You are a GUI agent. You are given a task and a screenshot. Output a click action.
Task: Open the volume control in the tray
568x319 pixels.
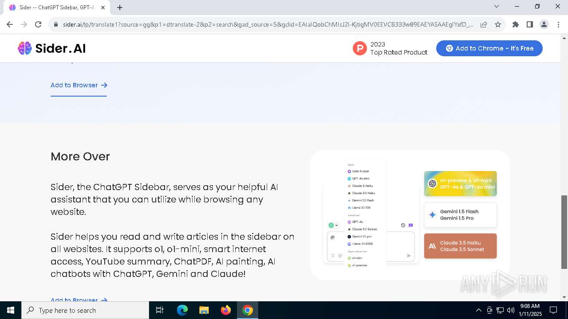point(510,310)
